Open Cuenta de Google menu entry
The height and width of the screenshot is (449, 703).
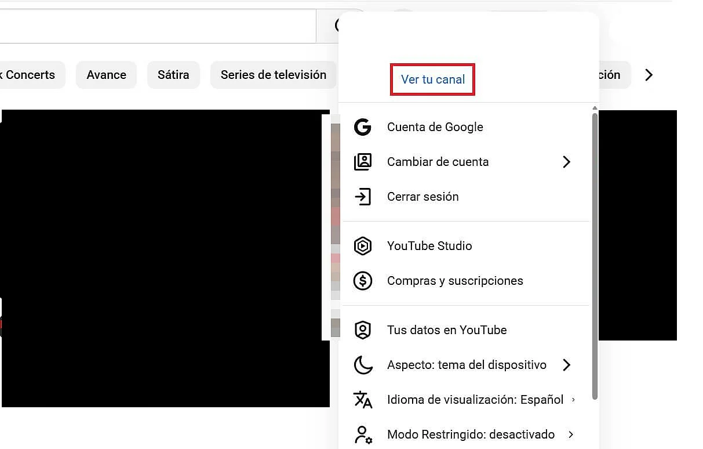pos(466,127)
